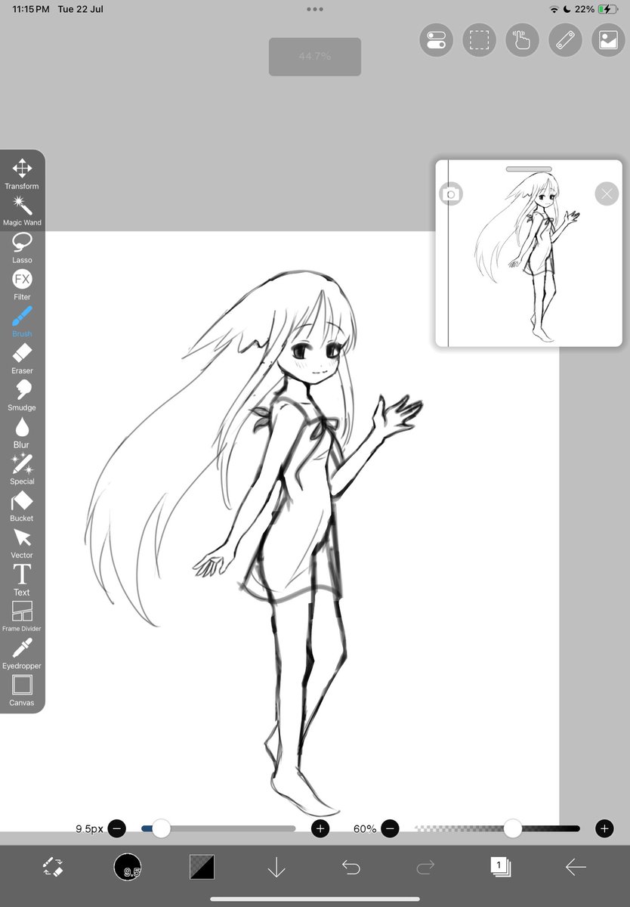
Task: Select the Special brush tool
Action: (x=22, y=469)
